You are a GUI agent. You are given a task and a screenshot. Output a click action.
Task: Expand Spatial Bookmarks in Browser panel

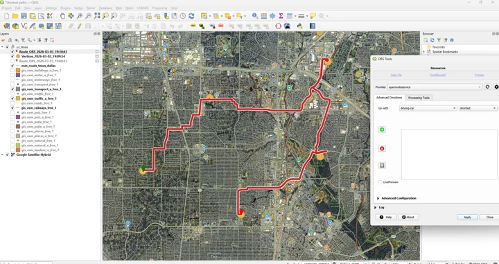click(424, 51)
